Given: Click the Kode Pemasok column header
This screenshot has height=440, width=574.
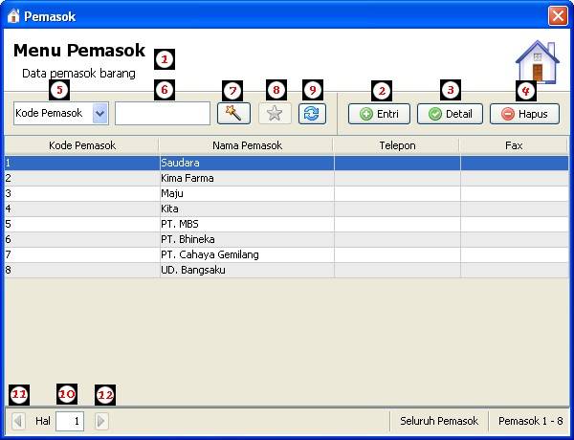Looking at the screenshot, I should (x=82, y=145).
